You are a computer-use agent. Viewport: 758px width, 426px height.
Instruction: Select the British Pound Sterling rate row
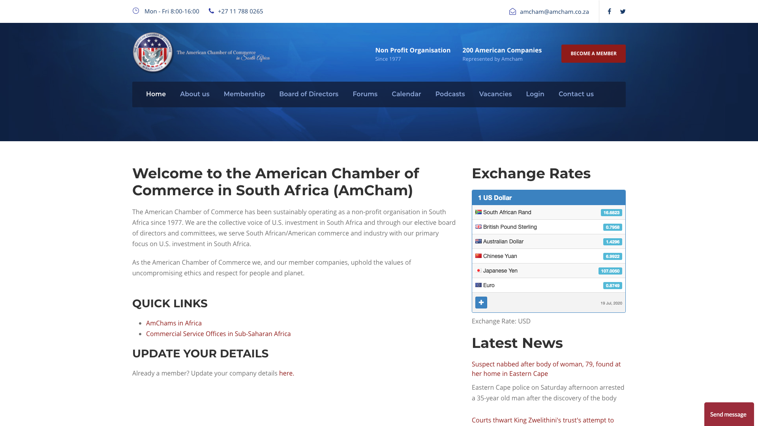point(510,227)
